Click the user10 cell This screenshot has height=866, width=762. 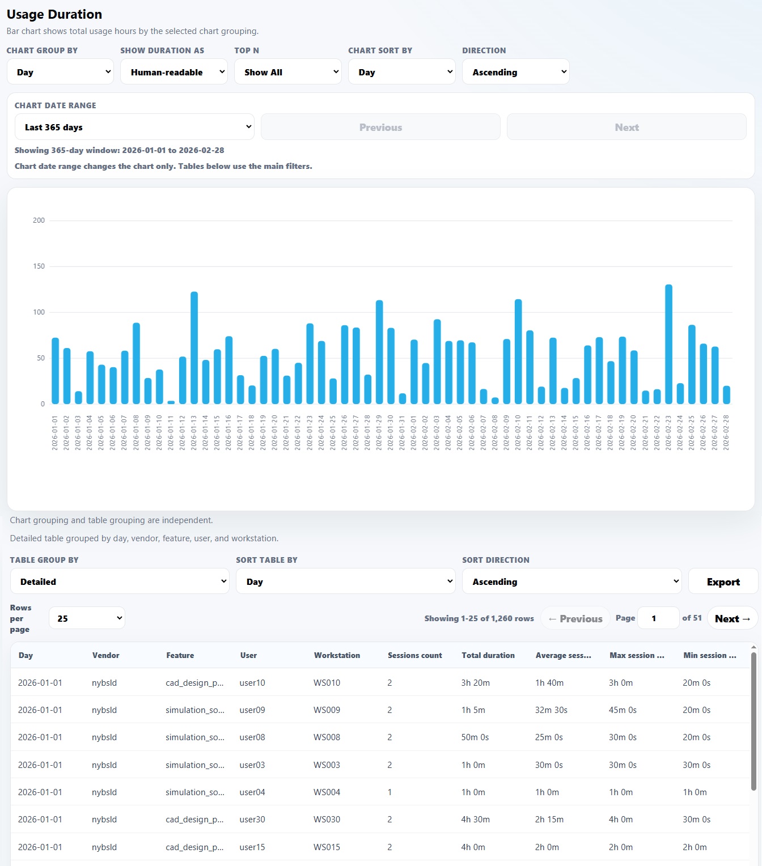click(x=252, y=682)
